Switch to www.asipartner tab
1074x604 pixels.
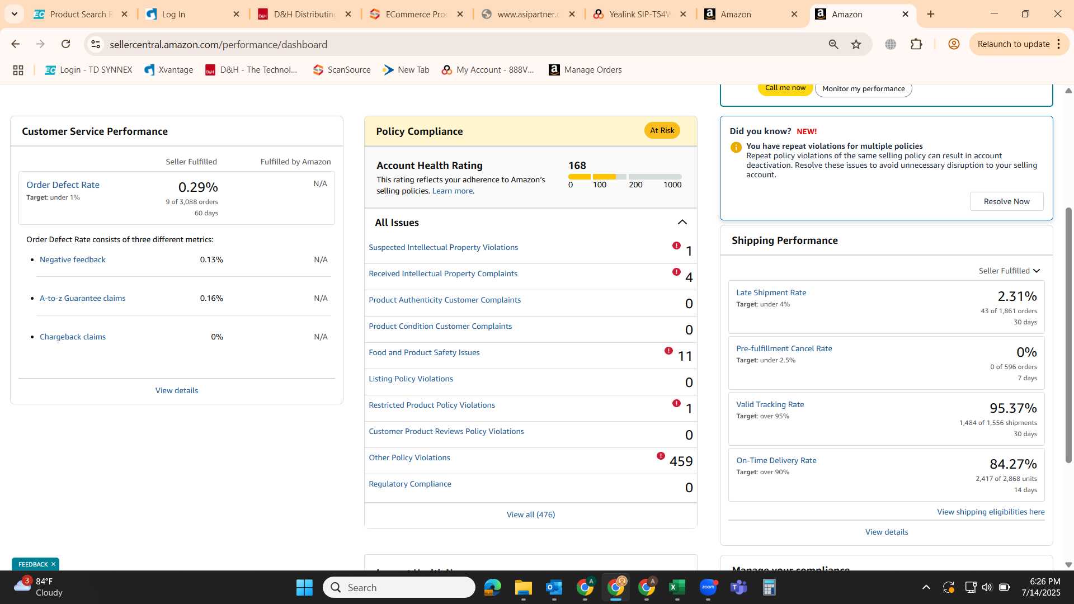[528, 14]
